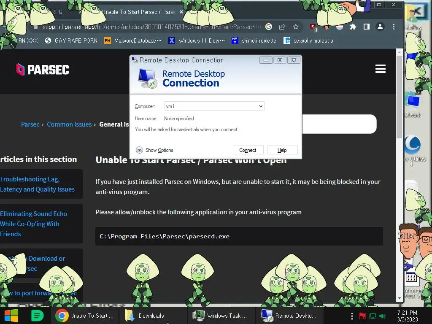
Task: Minimize the Remote Desktop Connection window
Action: [266, 60]
